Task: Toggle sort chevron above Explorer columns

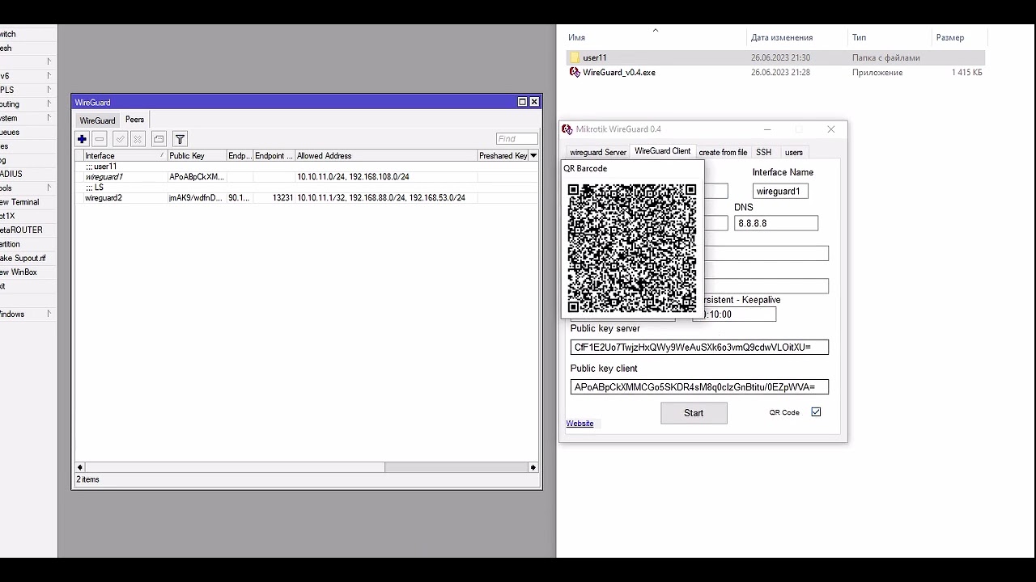Action: [x=655, y=30]
